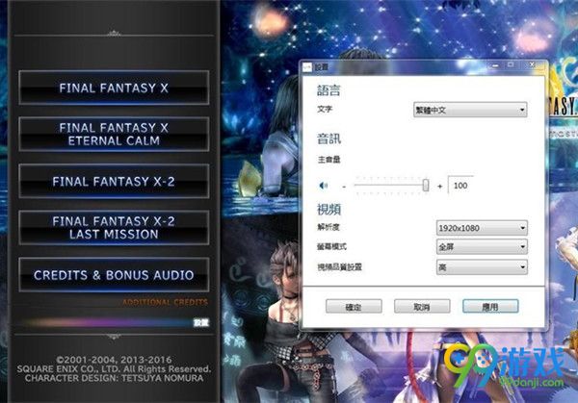Click the settings dialog title bar icon

(x=307, y=67)
